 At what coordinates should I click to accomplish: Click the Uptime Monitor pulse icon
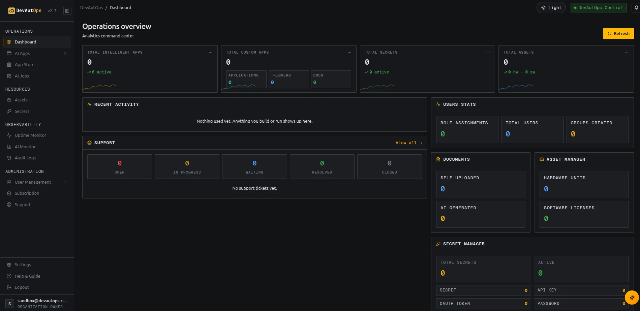coord(9,135)
